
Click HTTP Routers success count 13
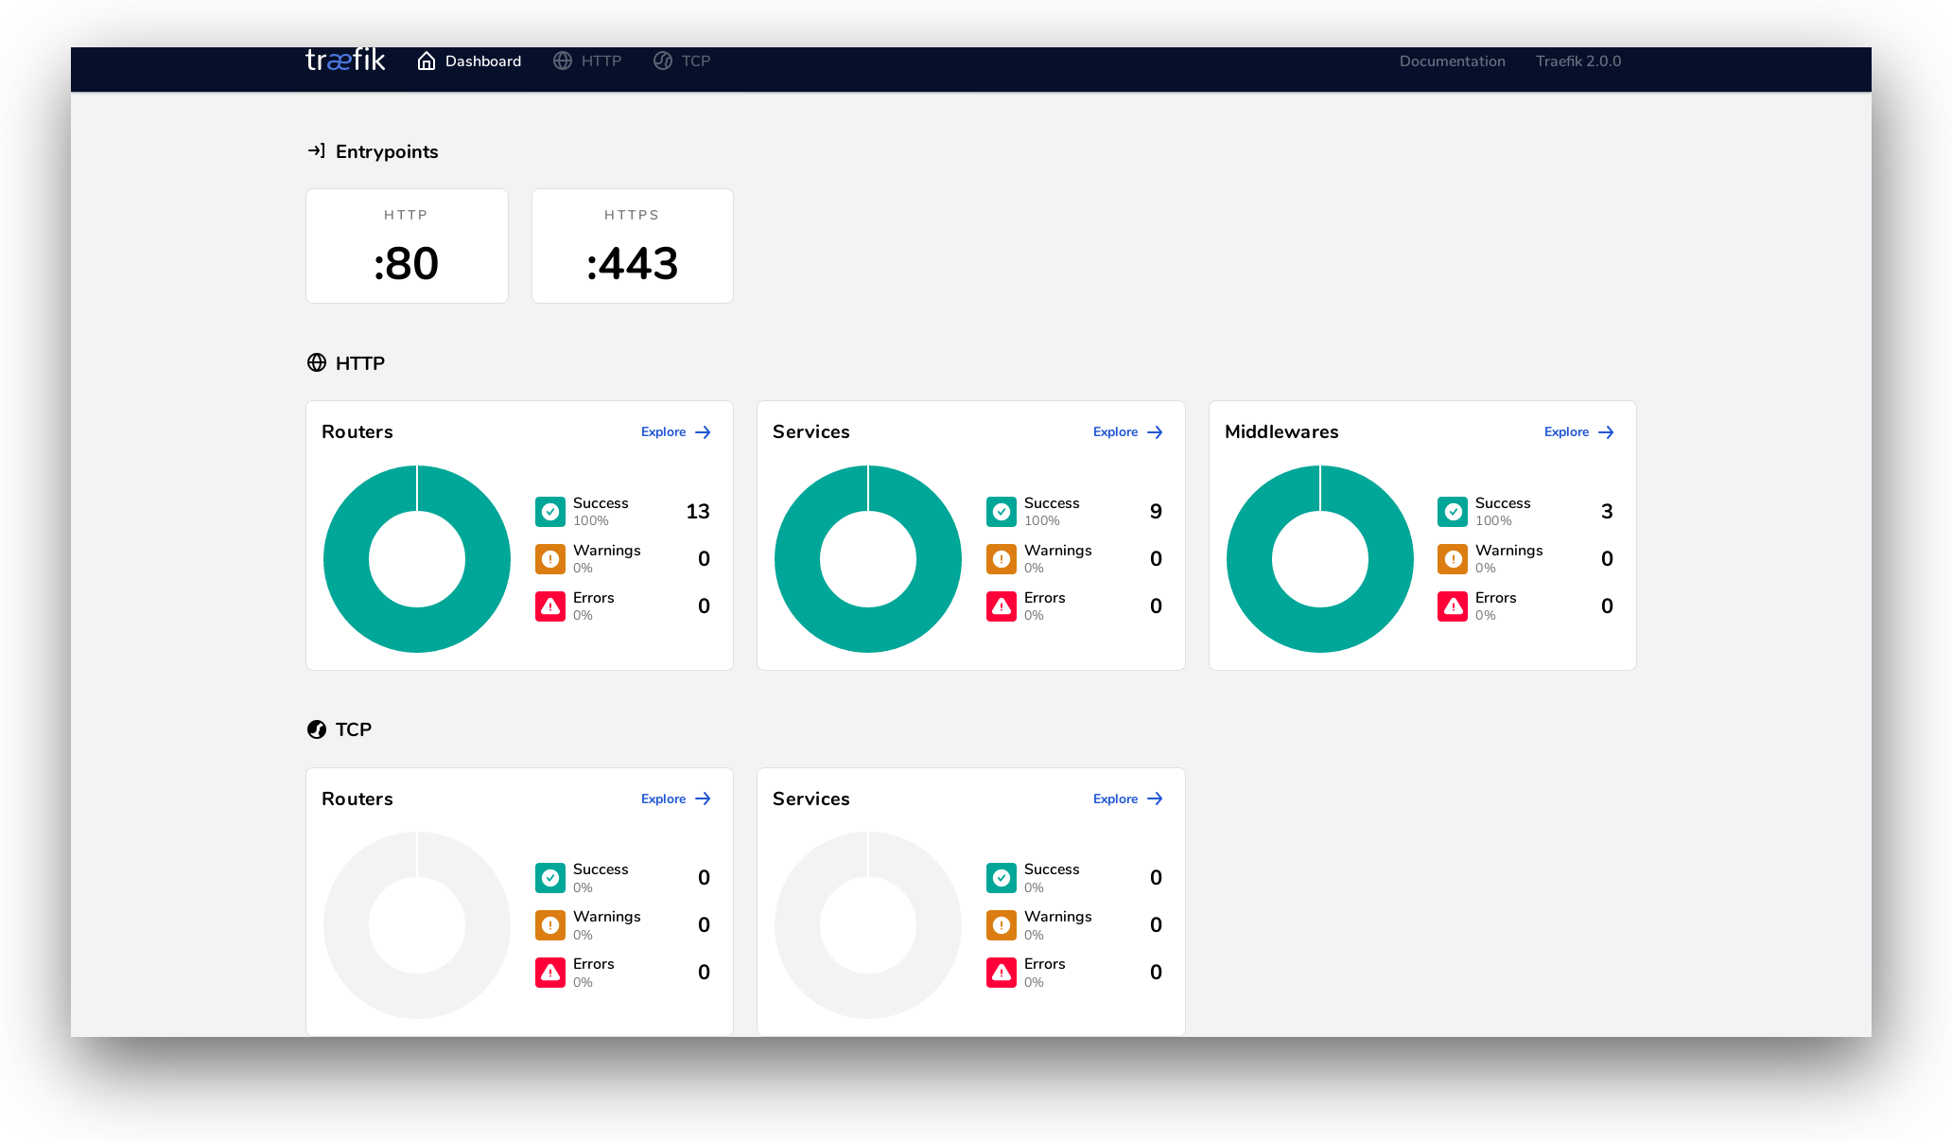(x=698, y=512)
